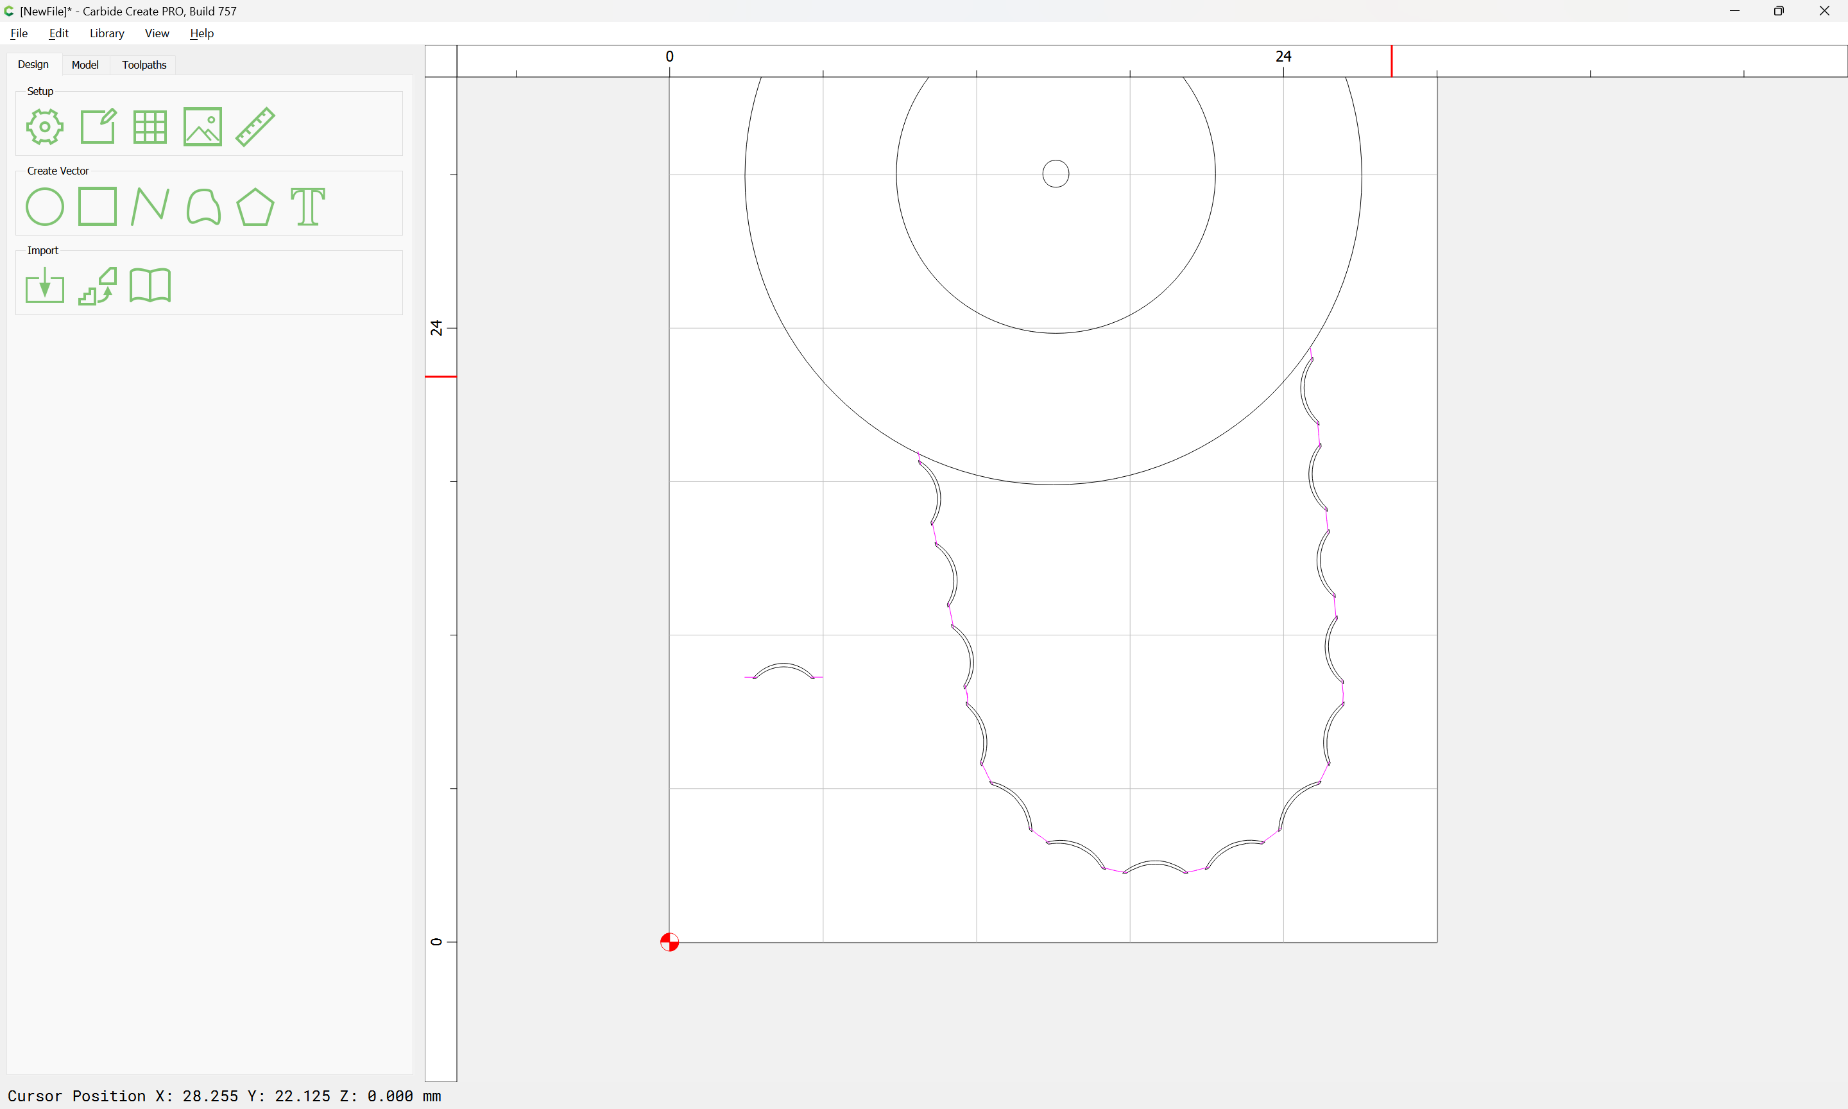Select the Polygon vector tool

[255, 206]
